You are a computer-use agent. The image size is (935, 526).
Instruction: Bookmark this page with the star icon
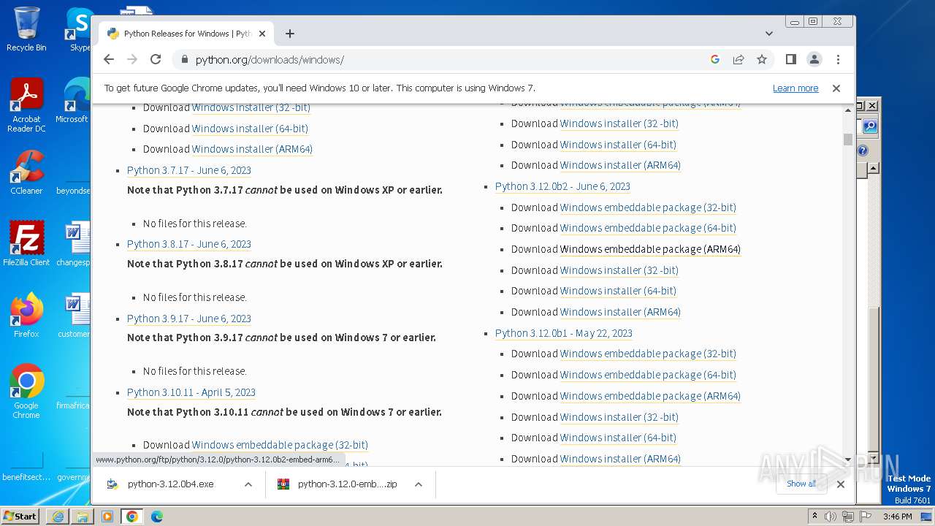tap(762, 60)
